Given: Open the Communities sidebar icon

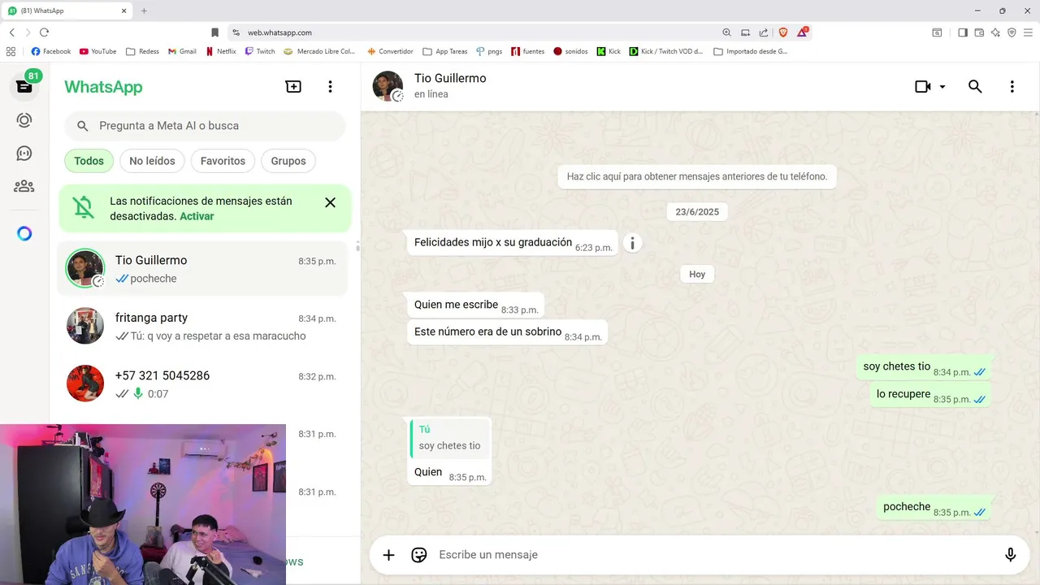Looking at the screenshot, I should pyautogui.click(x=24, y=186).
